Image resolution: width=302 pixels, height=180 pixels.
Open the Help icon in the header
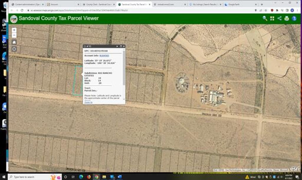click(293, 18)
